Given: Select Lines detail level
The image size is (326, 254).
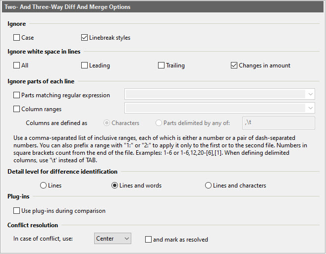Looking at the screenshot, I should click(x=44, y=186).
